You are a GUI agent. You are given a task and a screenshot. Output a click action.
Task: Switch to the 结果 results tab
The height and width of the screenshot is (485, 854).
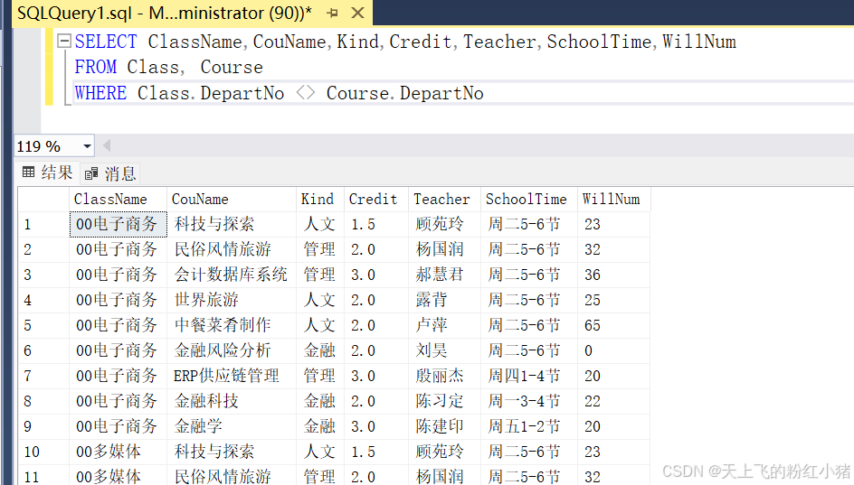(x=48, y=173)
